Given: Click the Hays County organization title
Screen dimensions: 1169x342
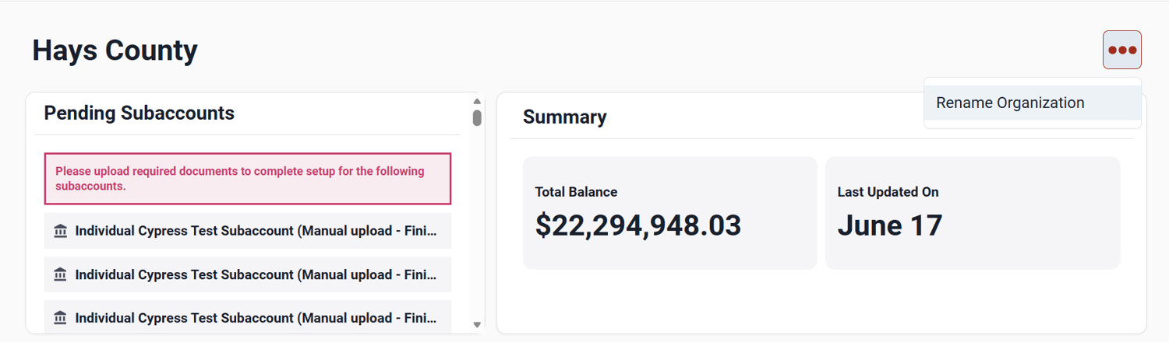Looking at the screenshot, I should (x=115, y=51).
